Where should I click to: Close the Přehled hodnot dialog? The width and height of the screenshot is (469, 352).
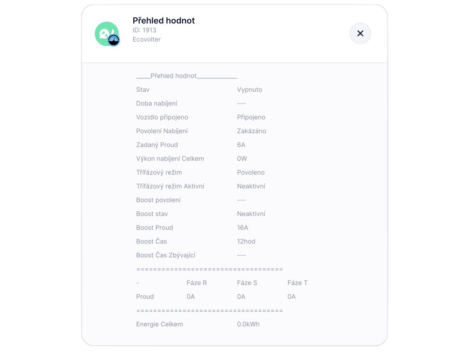click(360, 33)
